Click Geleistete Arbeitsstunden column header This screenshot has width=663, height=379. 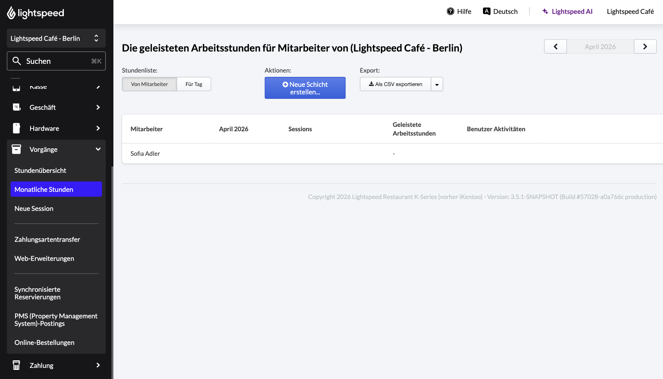coord(414,129)
